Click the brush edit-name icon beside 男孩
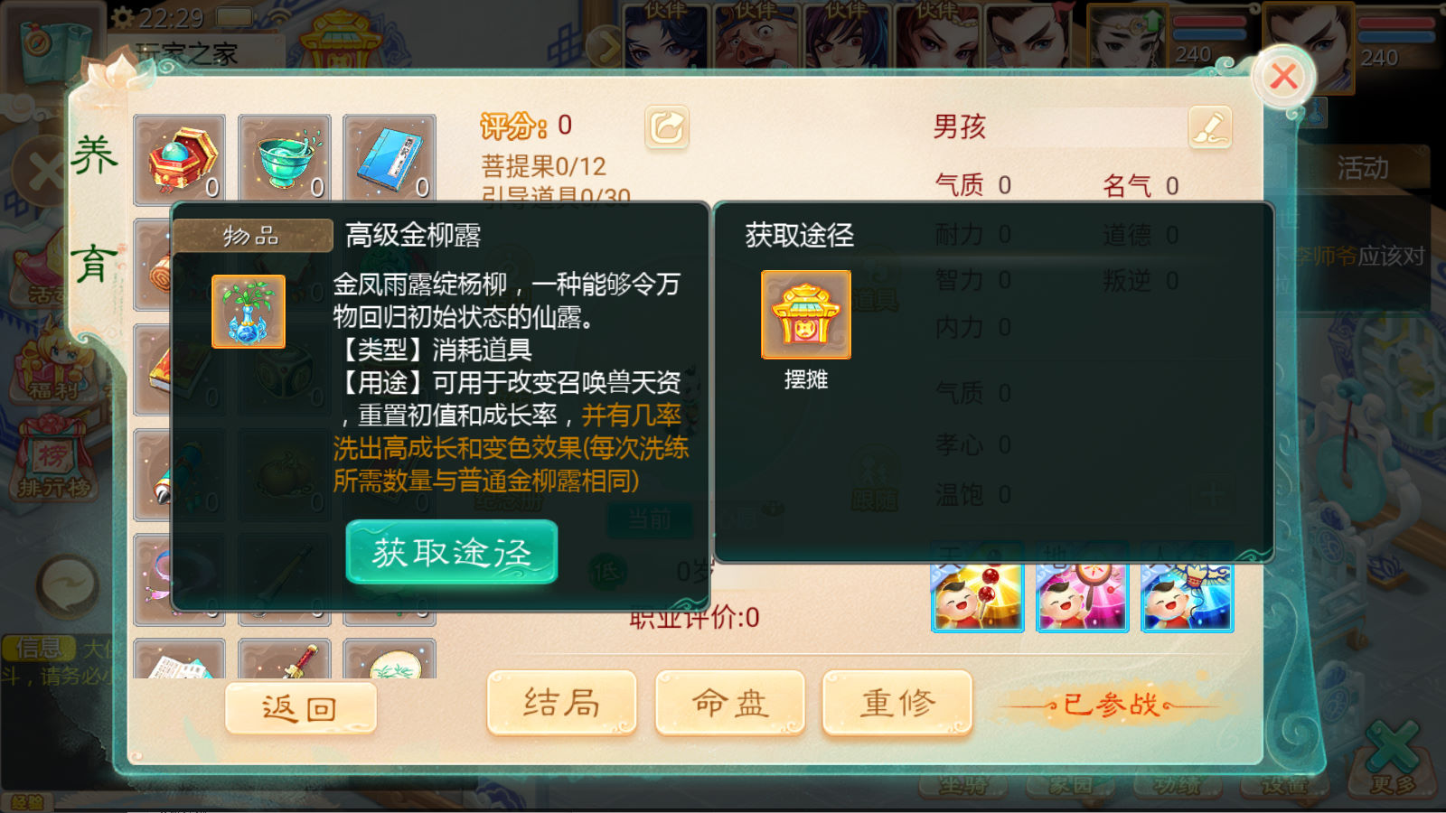This screenshot has width=1446, height=813. click(1210, 127)
